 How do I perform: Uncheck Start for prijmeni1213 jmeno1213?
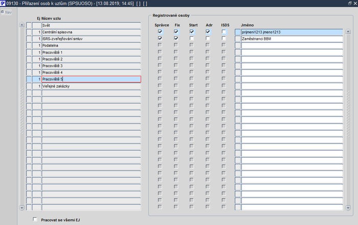pos(192,32)
